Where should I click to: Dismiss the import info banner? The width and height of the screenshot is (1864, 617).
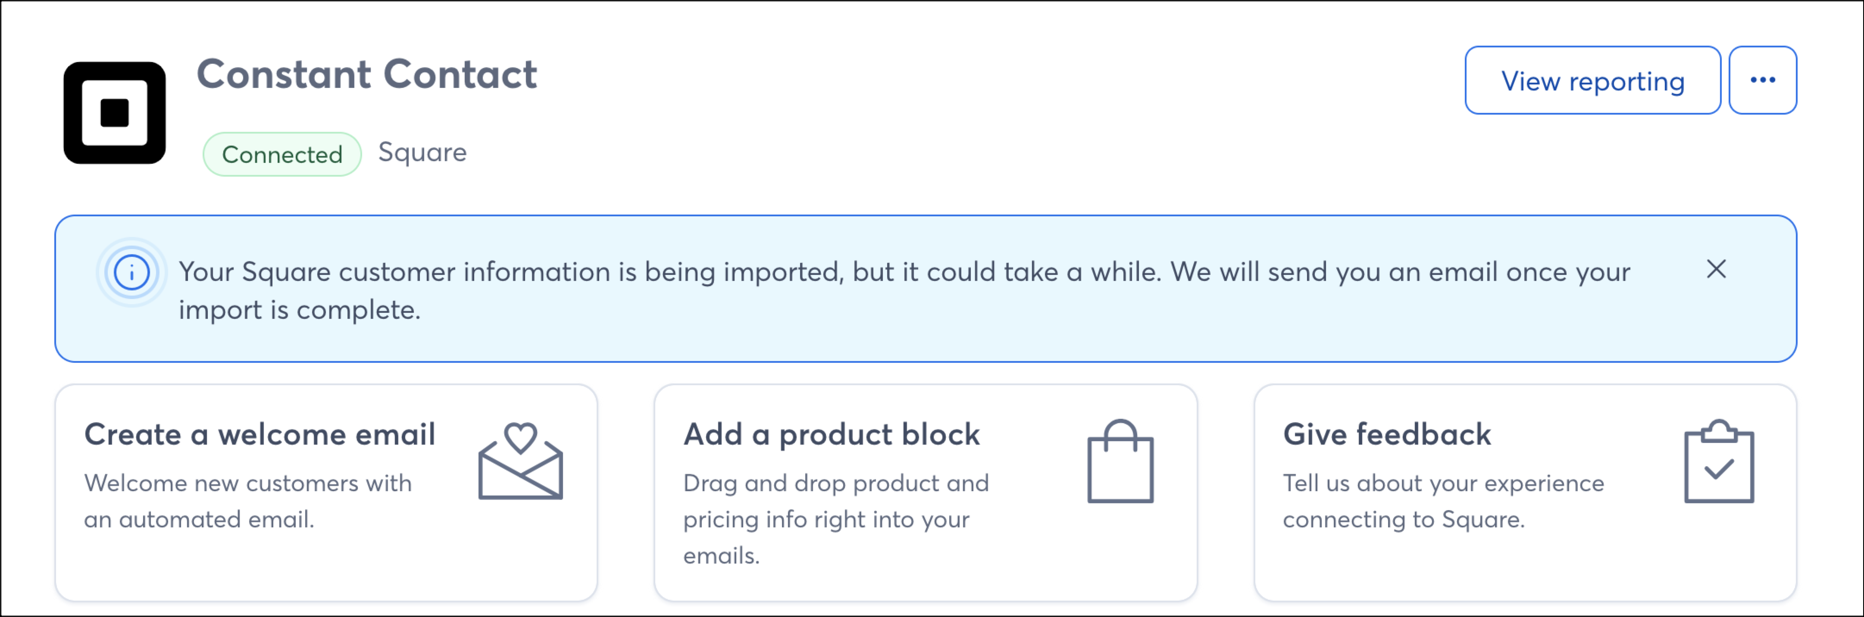click(1716, 269)
